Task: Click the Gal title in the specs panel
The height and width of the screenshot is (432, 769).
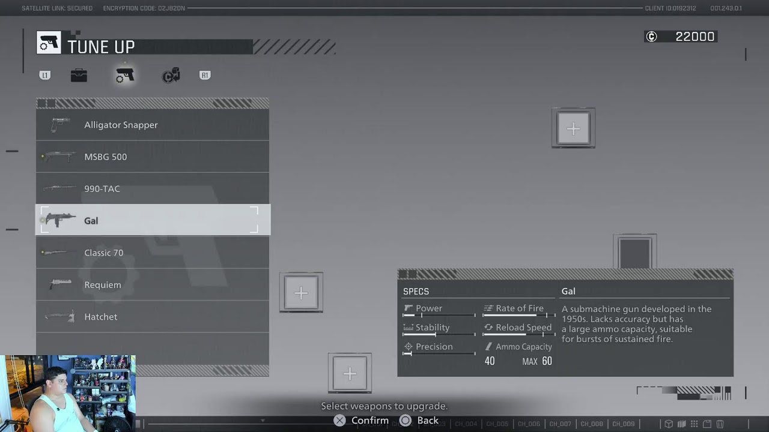Action: [568, 292]
